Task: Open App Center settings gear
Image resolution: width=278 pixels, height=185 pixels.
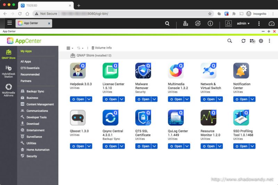Action: click(261, 41)
